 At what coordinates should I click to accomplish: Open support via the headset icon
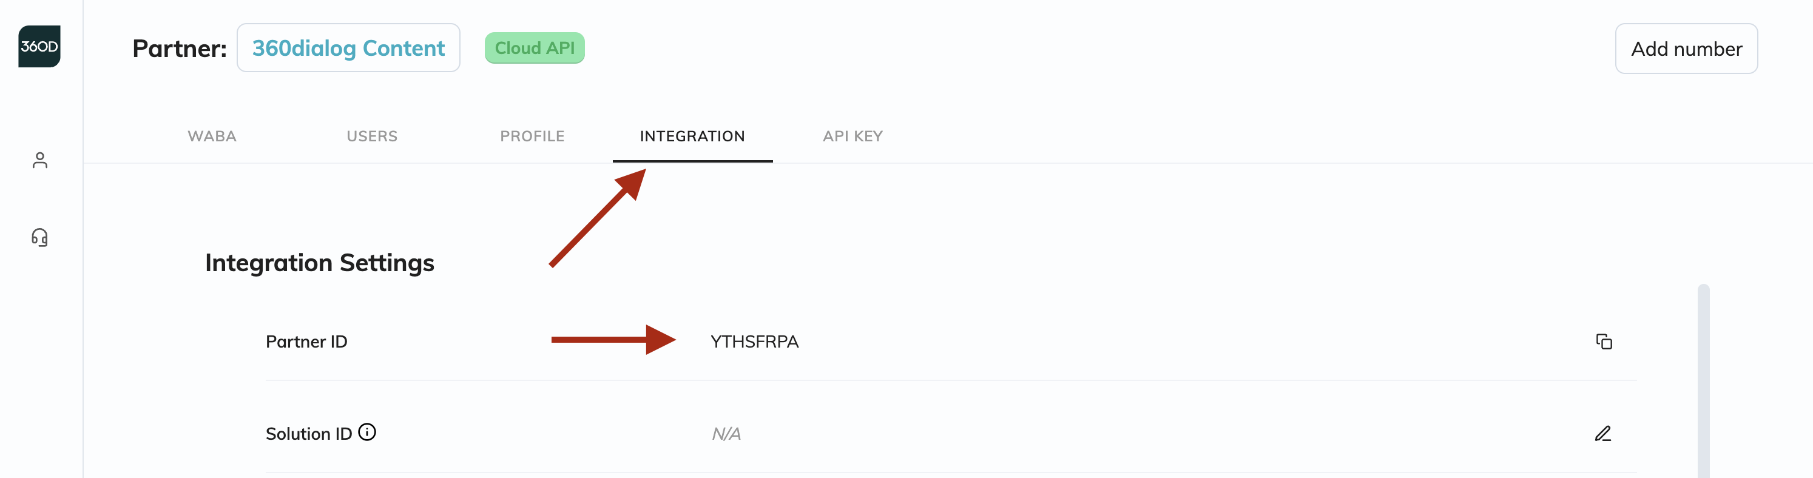pos(40,238)
